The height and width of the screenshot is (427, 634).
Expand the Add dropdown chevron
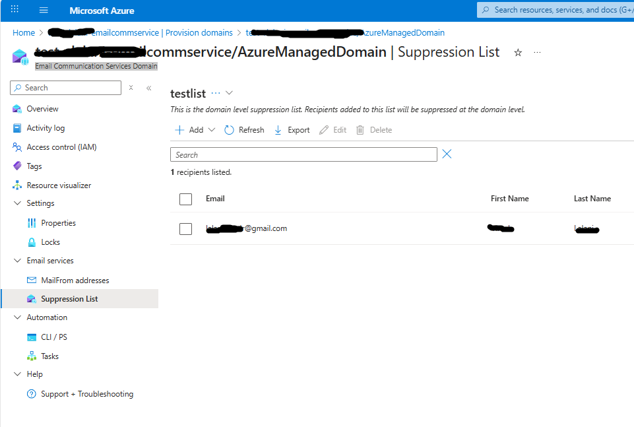(x=212, y=130)
